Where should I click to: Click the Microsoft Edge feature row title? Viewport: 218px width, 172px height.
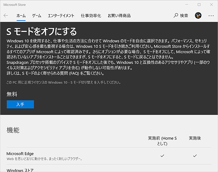(x=20, y=154)
